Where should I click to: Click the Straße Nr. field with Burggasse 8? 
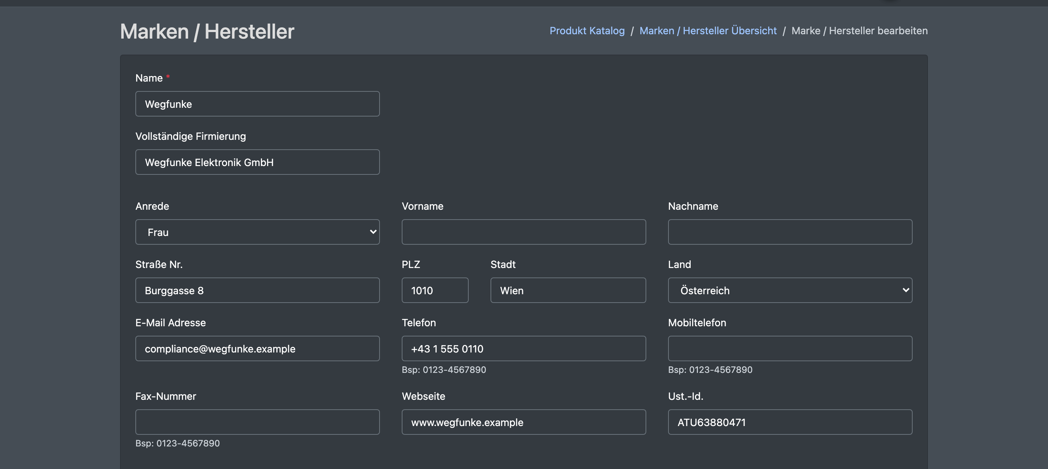point(258,290)
